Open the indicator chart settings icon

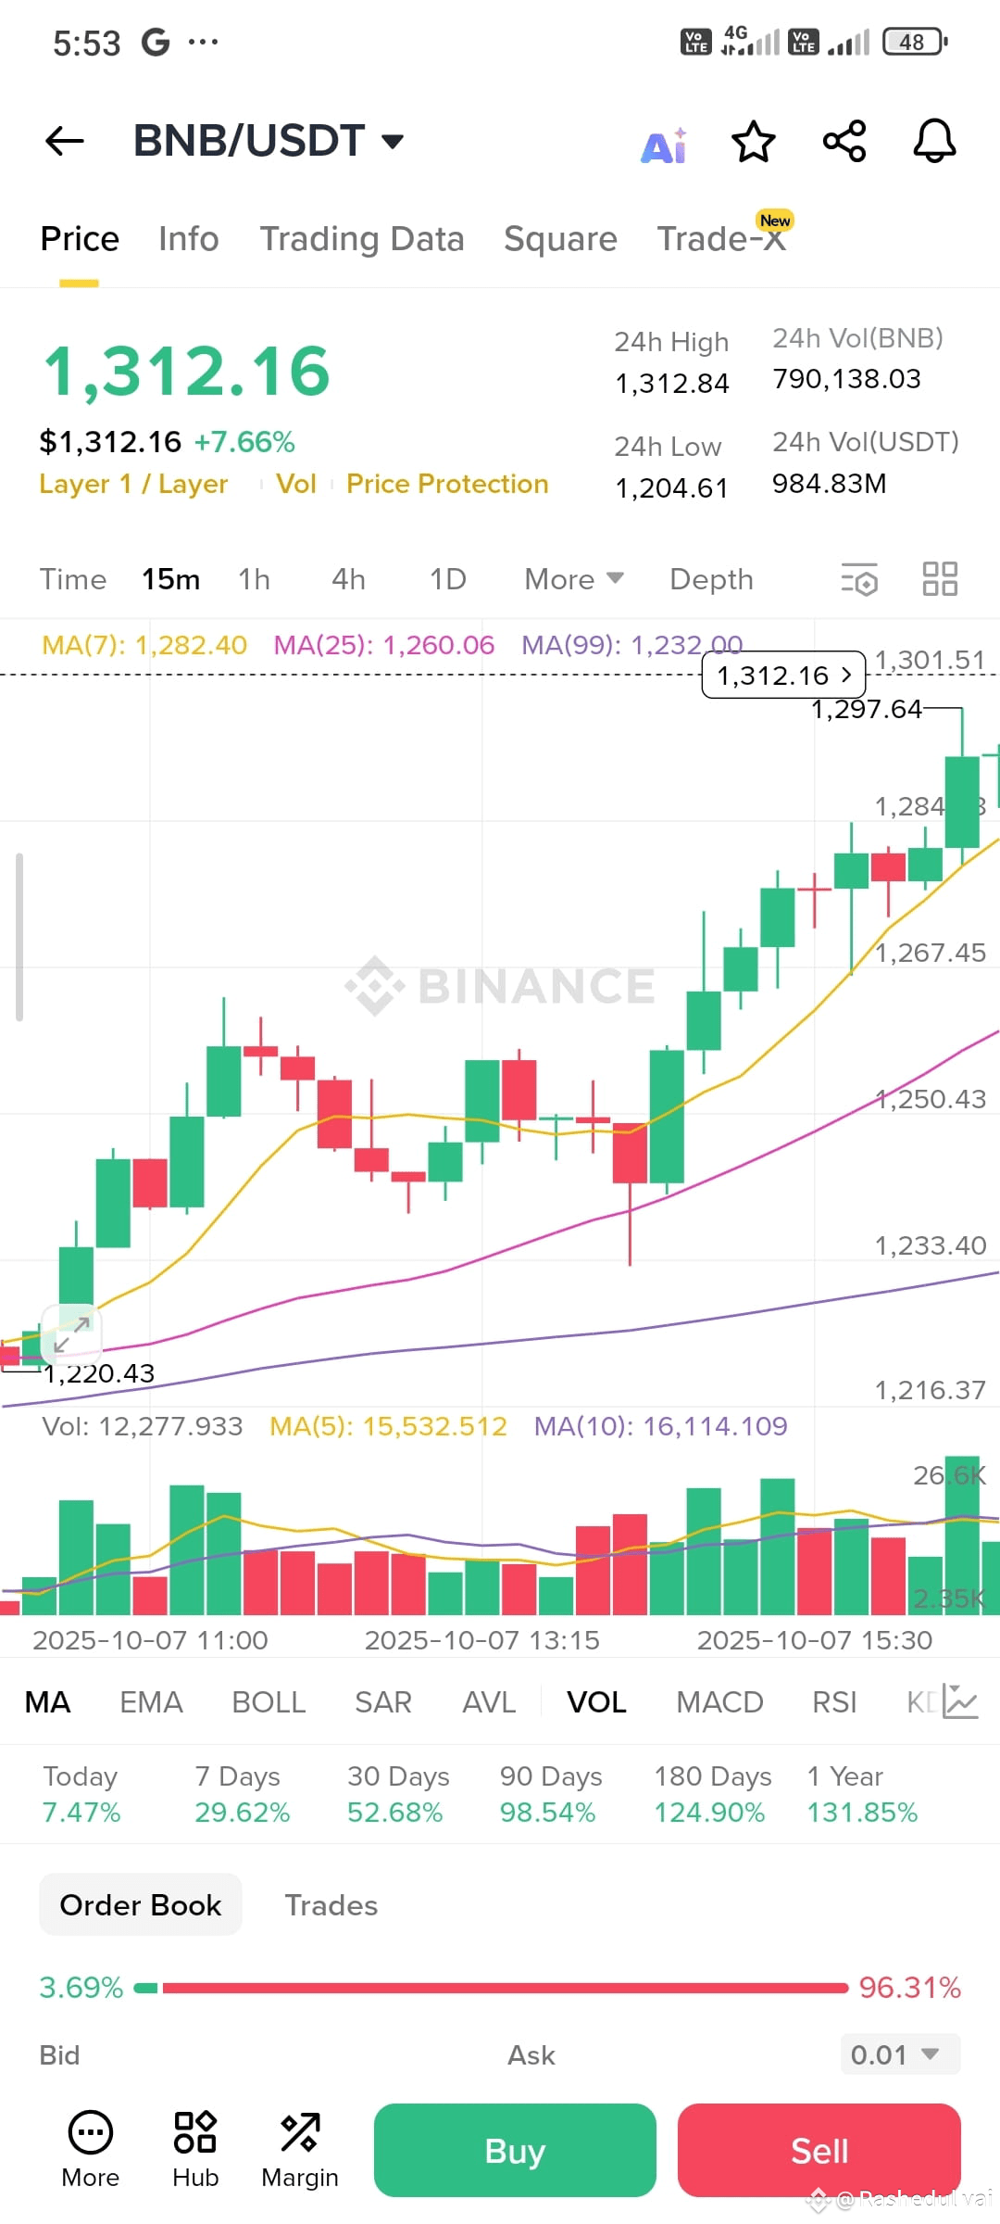coord(960,1701)
